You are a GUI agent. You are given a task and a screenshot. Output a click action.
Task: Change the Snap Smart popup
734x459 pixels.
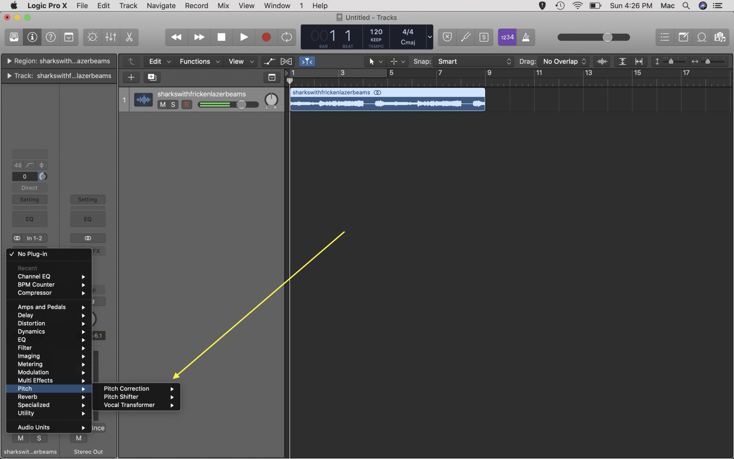(x=473, y=61)
